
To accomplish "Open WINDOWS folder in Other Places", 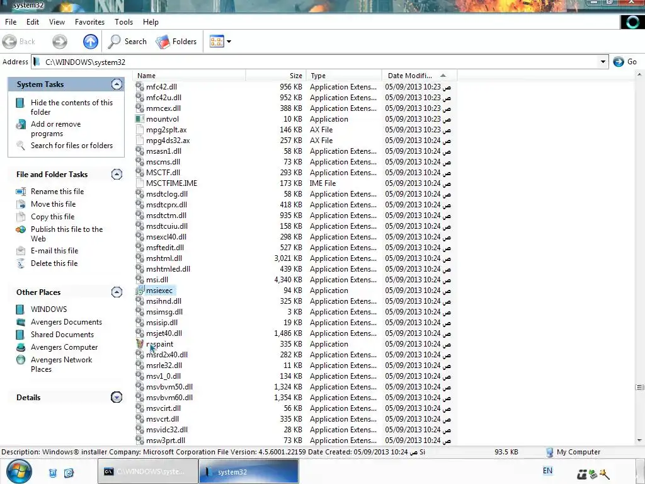I will point(49,309).
